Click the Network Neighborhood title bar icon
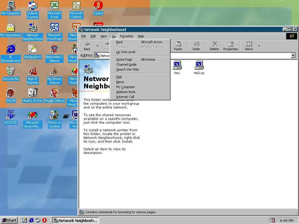This screenshot has height=224, width=299. pos(81,29)
